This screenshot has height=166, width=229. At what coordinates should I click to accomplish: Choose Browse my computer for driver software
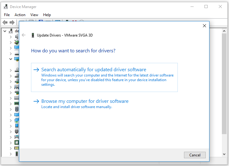[x=104, y=104]
